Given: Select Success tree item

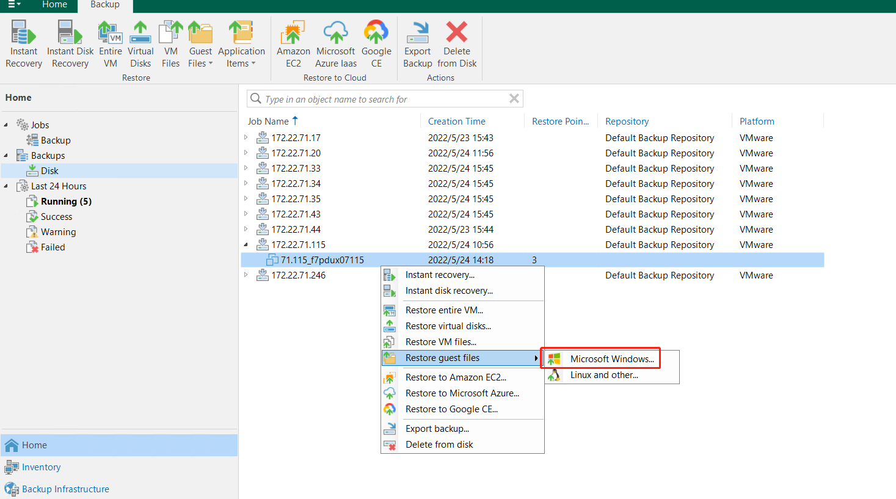Looking at the screenshot, I should [56, 217].
